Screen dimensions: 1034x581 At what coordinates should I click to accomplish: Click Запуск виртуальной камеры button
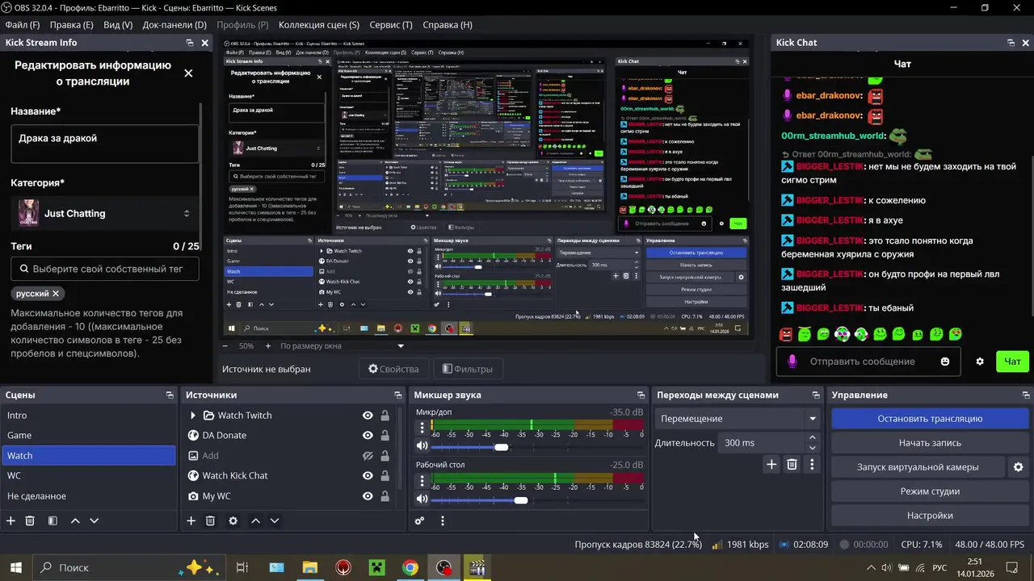point(918,466)
